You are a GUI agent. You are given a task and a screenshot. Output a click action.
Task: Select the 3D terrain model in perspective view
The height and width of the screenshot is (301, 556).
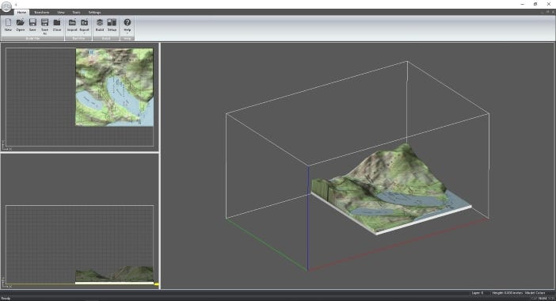click(x=391, y=189)
